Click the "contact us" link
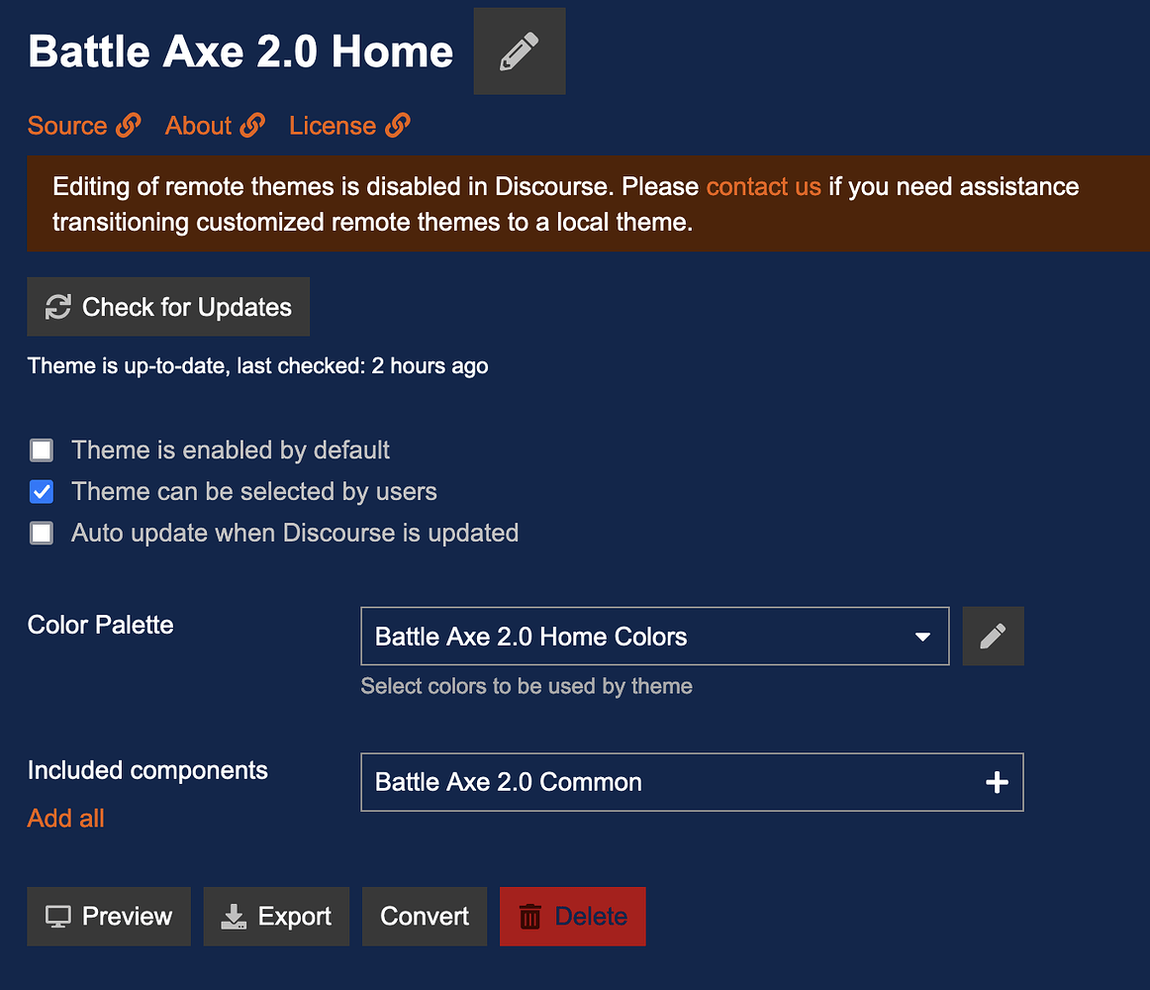Screen dimensions: 1150x990 (x=763, y=186)
